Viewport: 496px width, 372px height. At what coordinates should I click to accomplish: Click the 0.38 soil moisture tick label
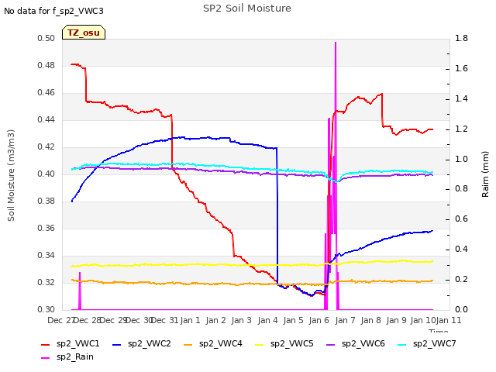[46, 201]
